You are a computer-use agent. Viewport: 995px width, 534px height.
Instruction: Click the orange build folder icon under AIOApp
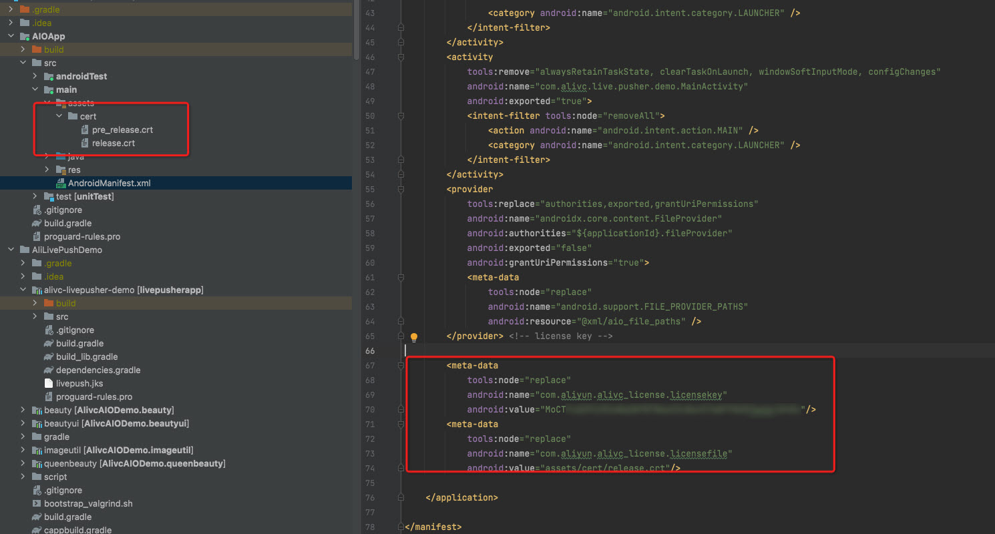point(37,49)
